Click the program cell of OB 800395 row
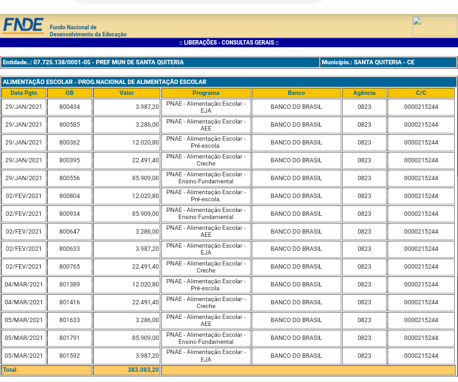This screenshot has width=458, height=382. click(x=206, y=160)
